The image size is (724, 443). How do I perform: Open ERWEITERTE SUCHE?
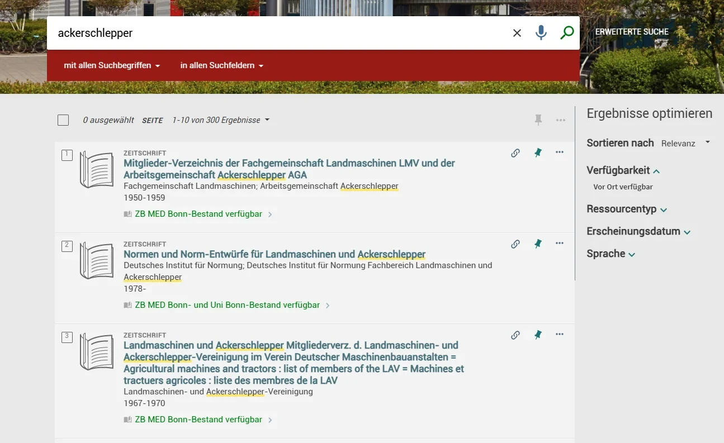tap(632, 32)
